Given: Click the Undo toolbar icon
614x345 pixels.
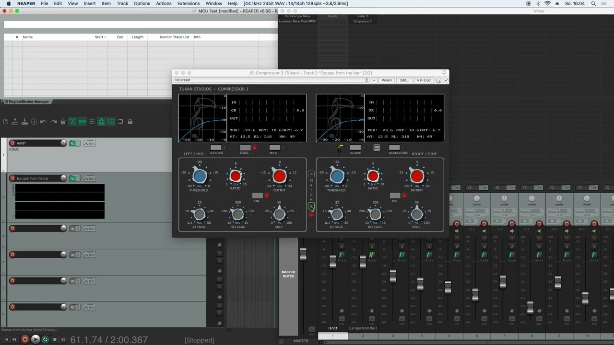Looking at the screenshot, I should pyautogui.click(x=44, y=122).
